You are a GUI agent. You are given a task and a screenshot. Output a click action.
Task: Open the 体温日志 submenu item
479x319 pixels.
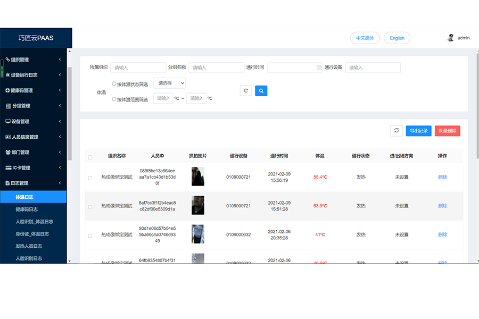point(34,197)
